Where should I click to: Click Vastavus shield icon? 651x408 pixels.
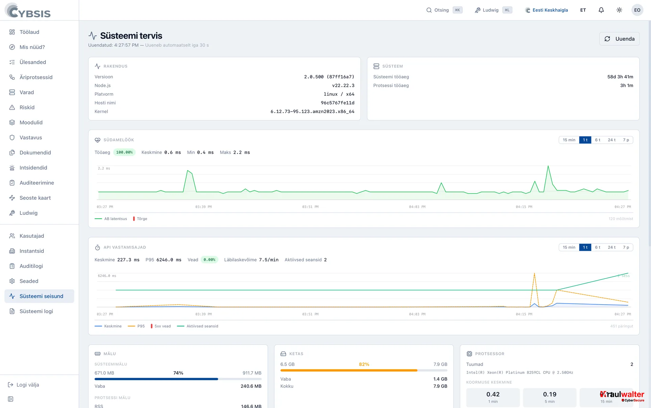[12, 137]
